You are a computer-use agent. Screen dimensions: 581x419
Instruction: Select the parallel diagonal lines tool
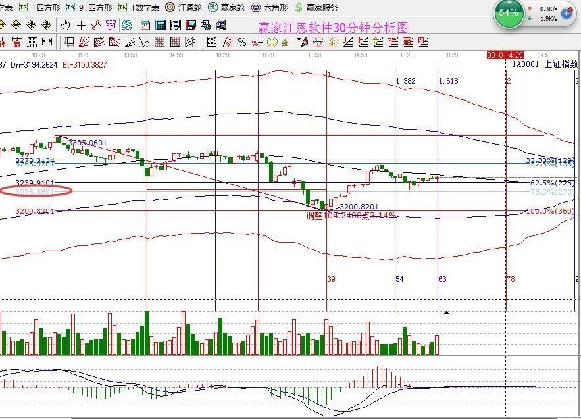pos(189,42)
